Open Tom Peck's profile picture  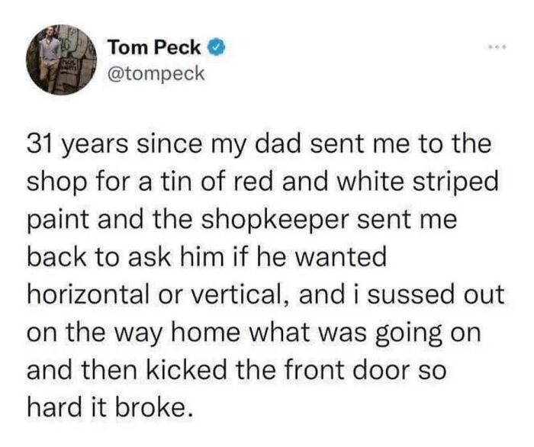61,59
